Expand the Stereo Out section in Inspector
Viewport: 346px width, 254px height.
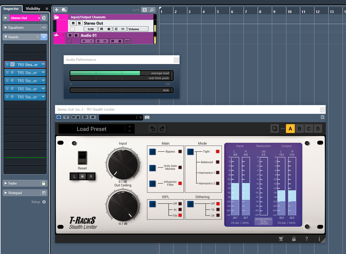[x=6, y=18]
